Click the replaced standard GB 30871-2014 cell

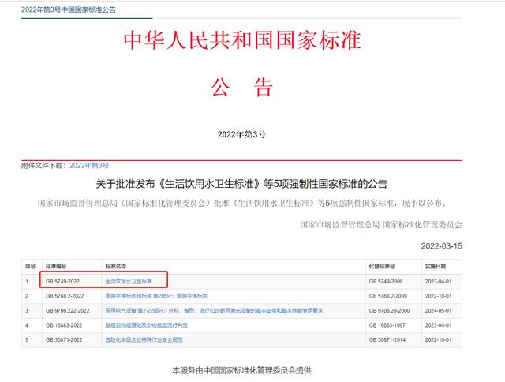pos(388,339)
